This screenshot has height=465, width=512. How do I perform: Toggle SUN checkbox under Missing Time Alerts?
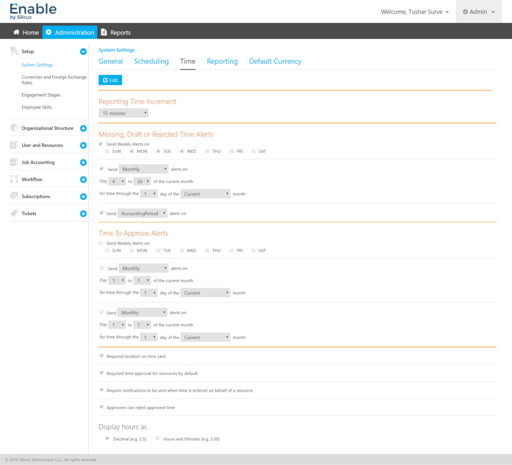point(107,151)
